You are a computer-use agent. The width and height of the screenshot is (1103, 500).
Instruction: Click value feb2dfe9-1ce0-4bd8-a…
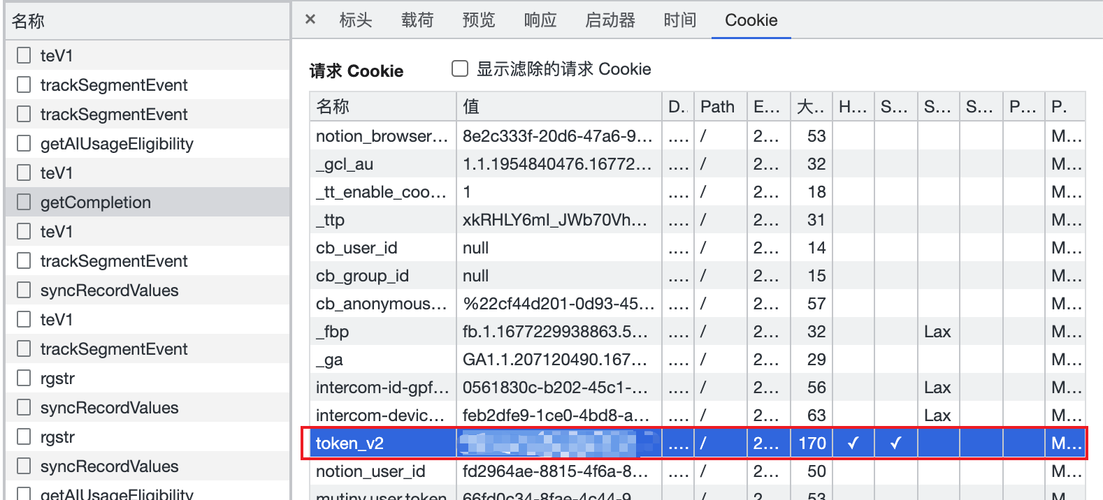click(x=556, y=416)
